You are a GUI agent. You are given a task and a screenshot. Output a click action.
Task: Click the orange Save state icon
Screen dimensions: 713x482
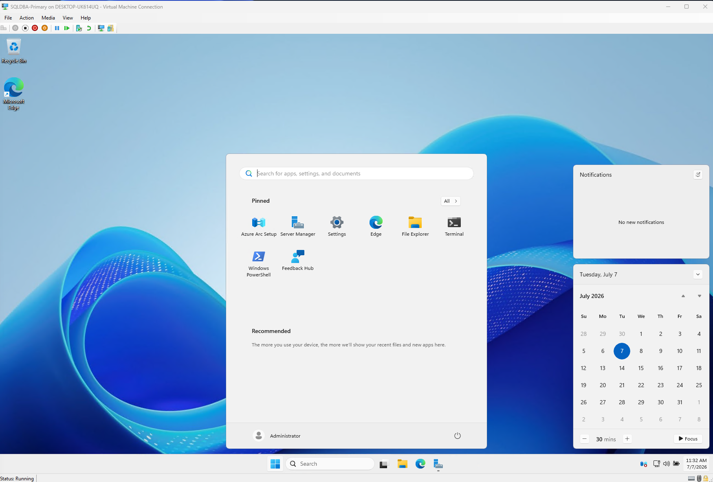coord(44,28)
